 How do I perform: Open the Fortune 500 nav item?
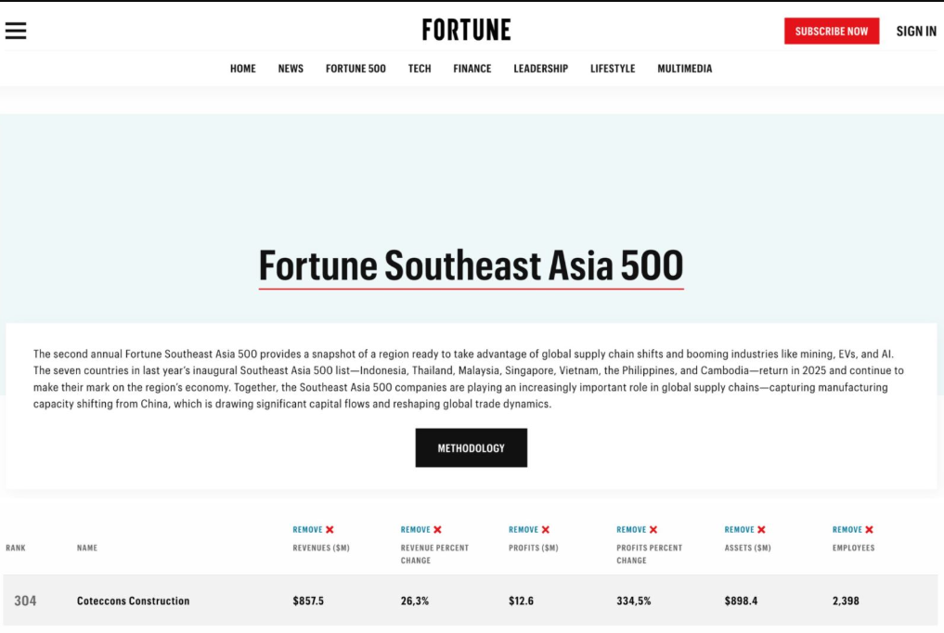click(356, 69)
